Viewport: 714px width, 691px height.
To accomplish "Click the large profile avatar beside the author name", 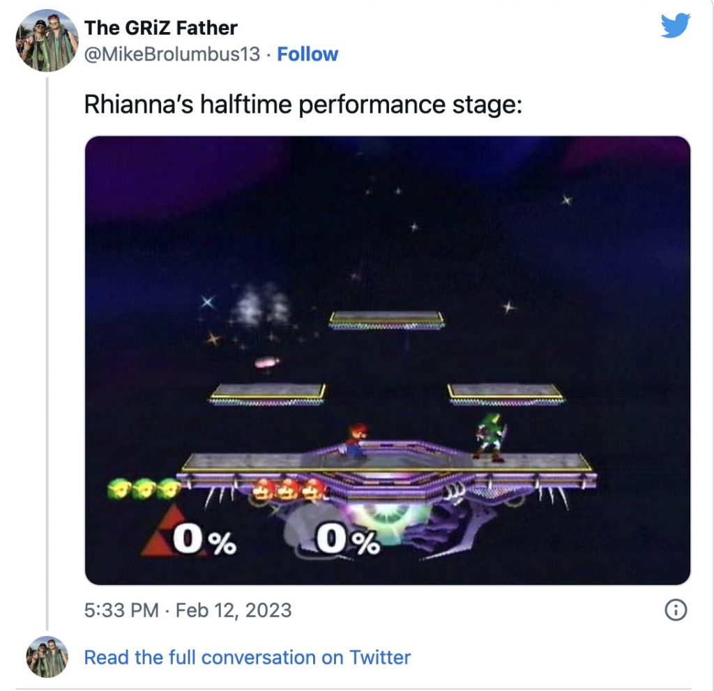I will [x=47, y=41].
